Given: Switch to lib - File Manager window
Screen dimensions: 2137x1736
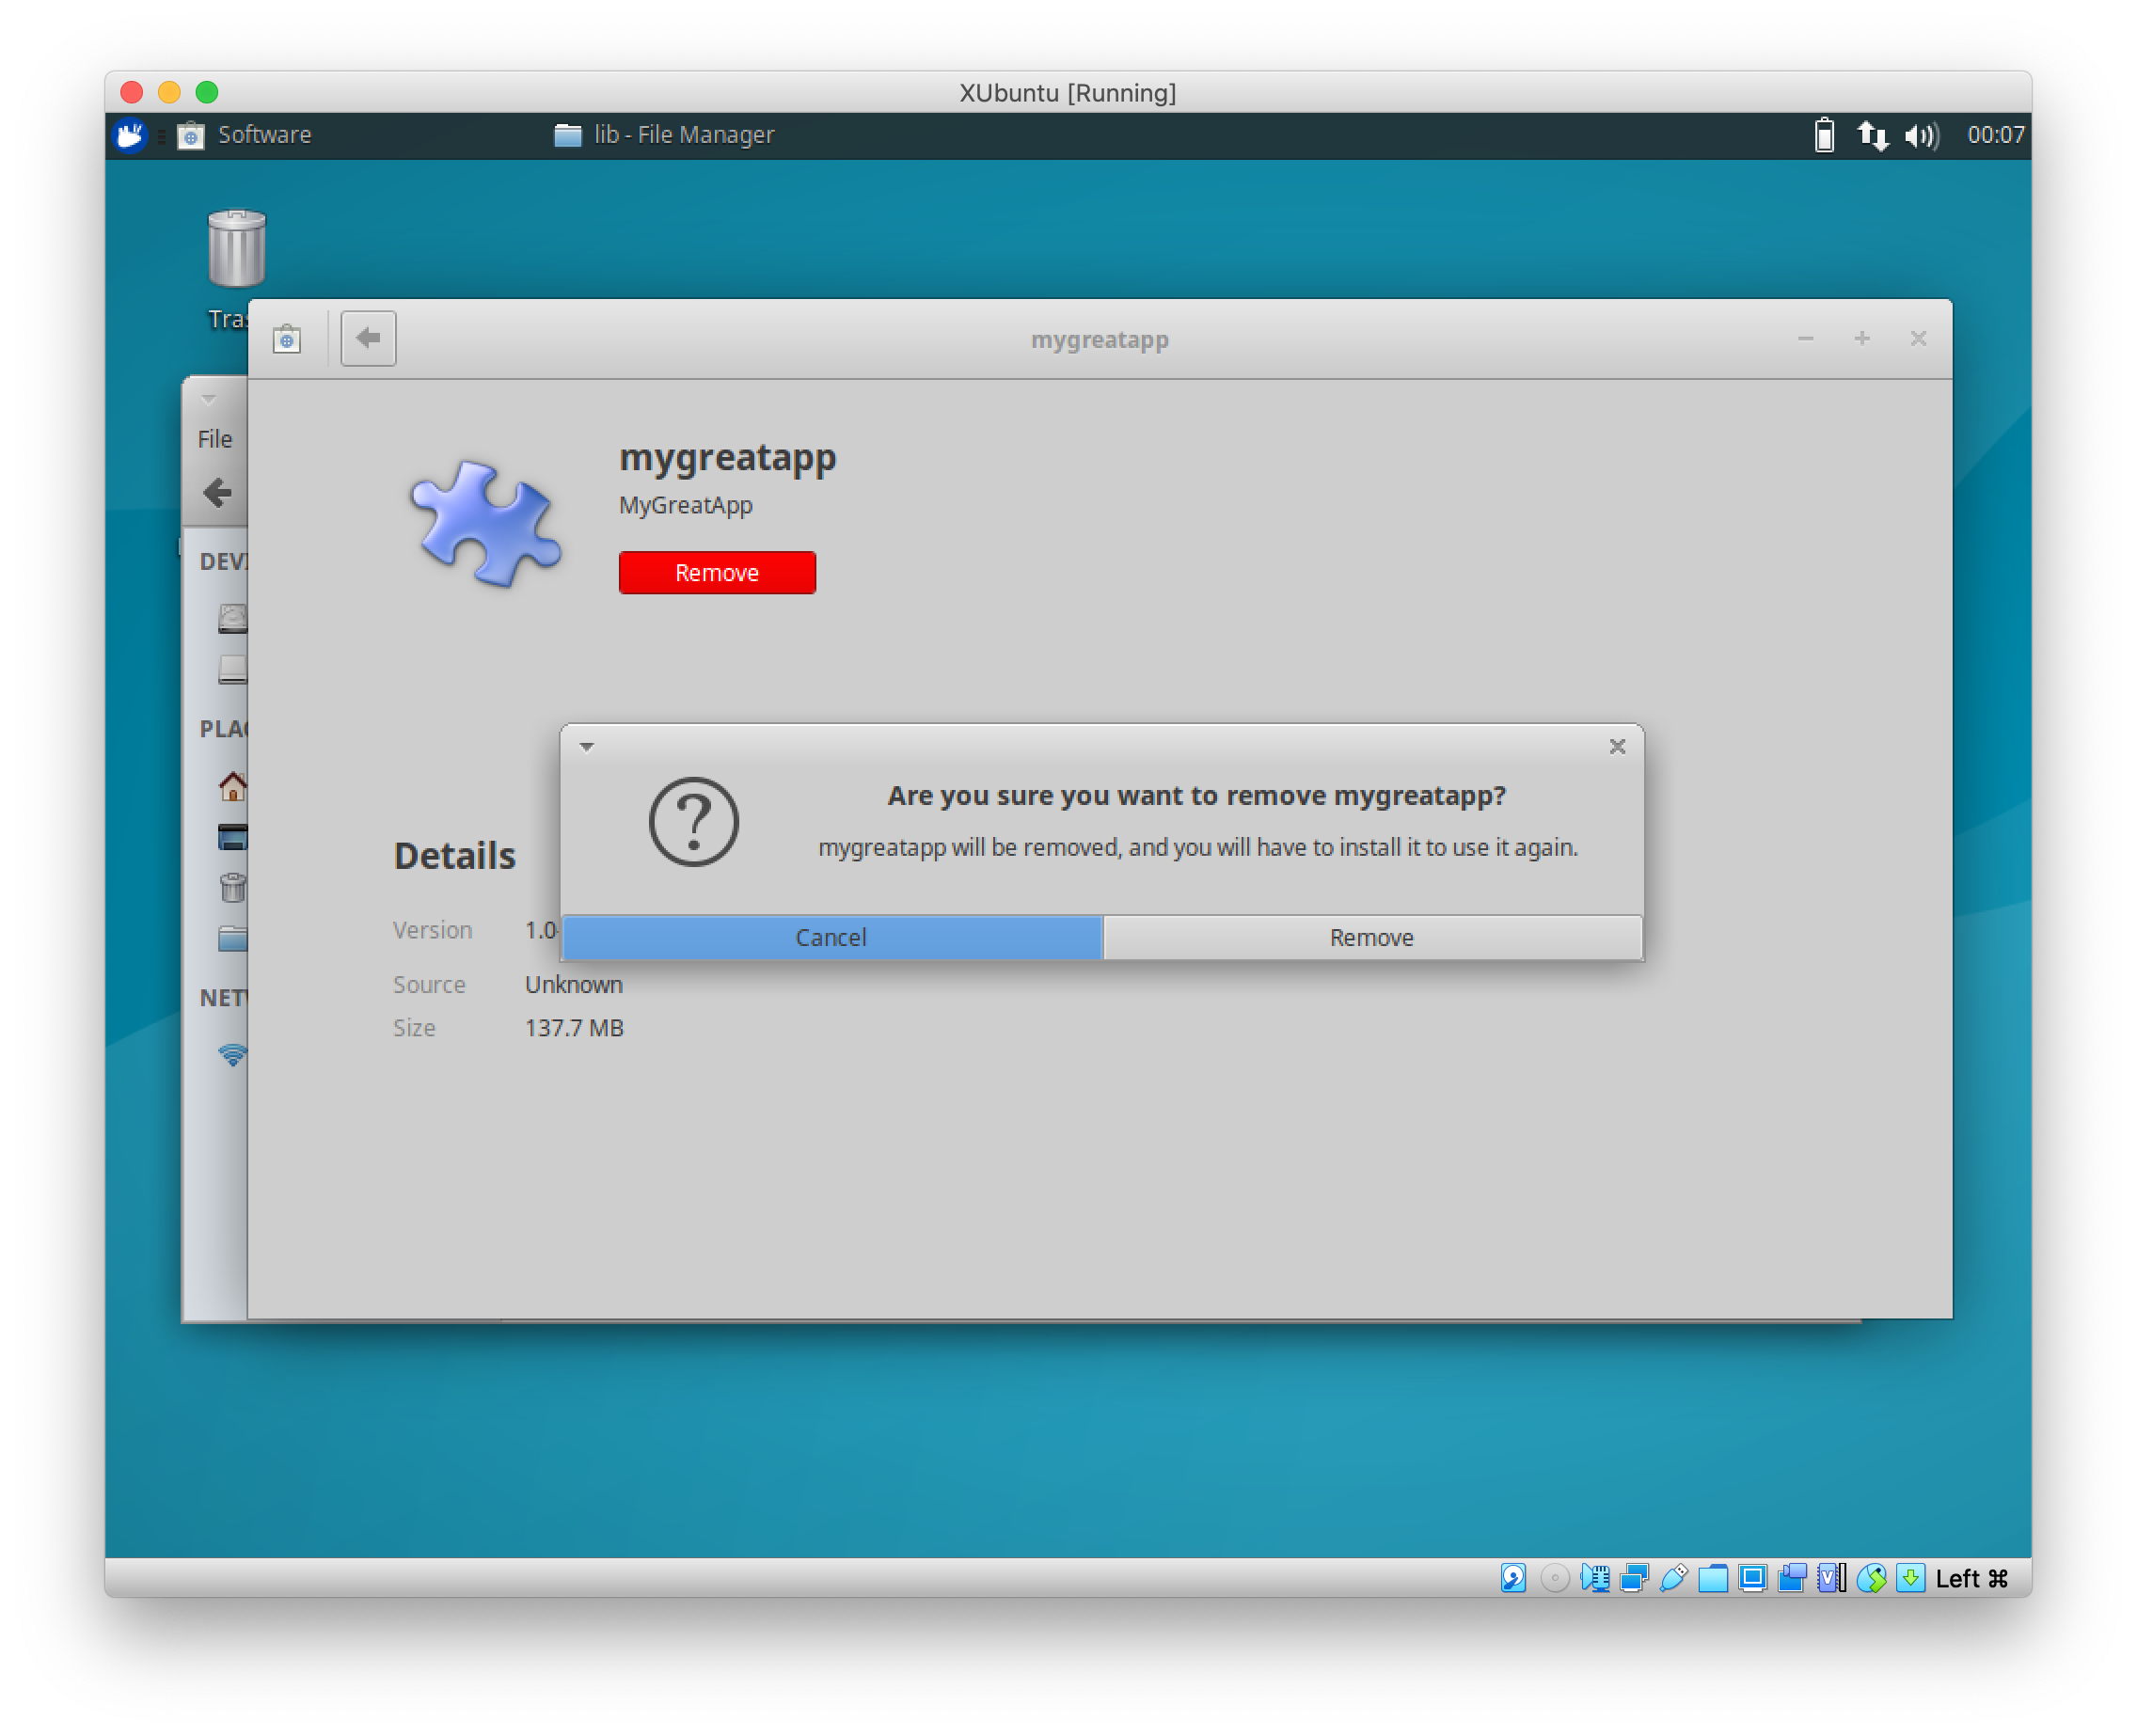Looking at the screenshot, I should point(665,134).
